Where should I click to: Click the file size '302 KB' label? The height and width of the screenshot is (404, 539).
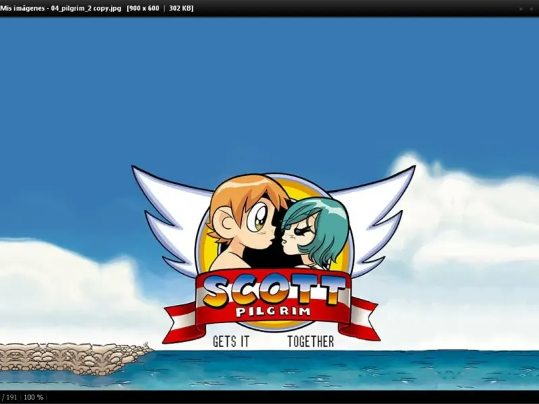point(180,8)
